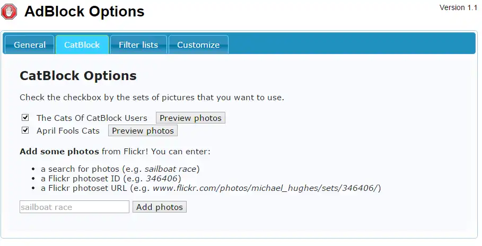Click The Cats Of CatBlock Users label
Image resolution: width=482 pixels, height=246 pixels.
coord(92,118)
